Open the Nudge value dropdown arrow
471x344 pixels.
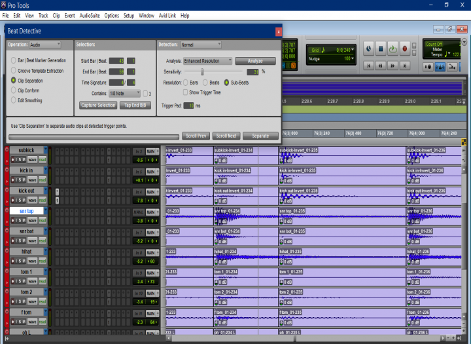coord(353,58)
